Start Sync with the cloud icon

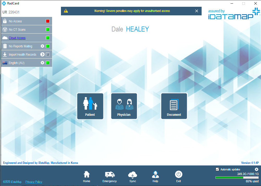coord(133,176)
